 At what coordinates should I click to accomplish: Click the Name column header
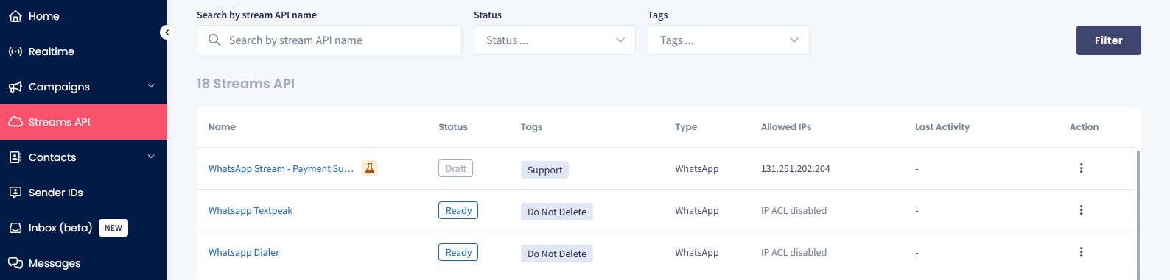(222, 127)
